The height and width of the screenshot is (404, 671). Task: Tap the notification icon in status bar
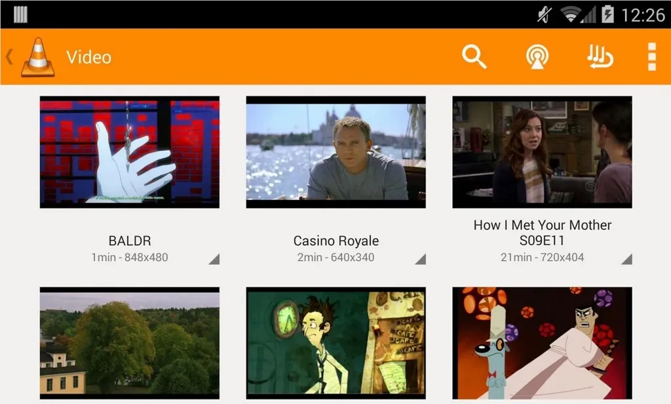(20, 14)
